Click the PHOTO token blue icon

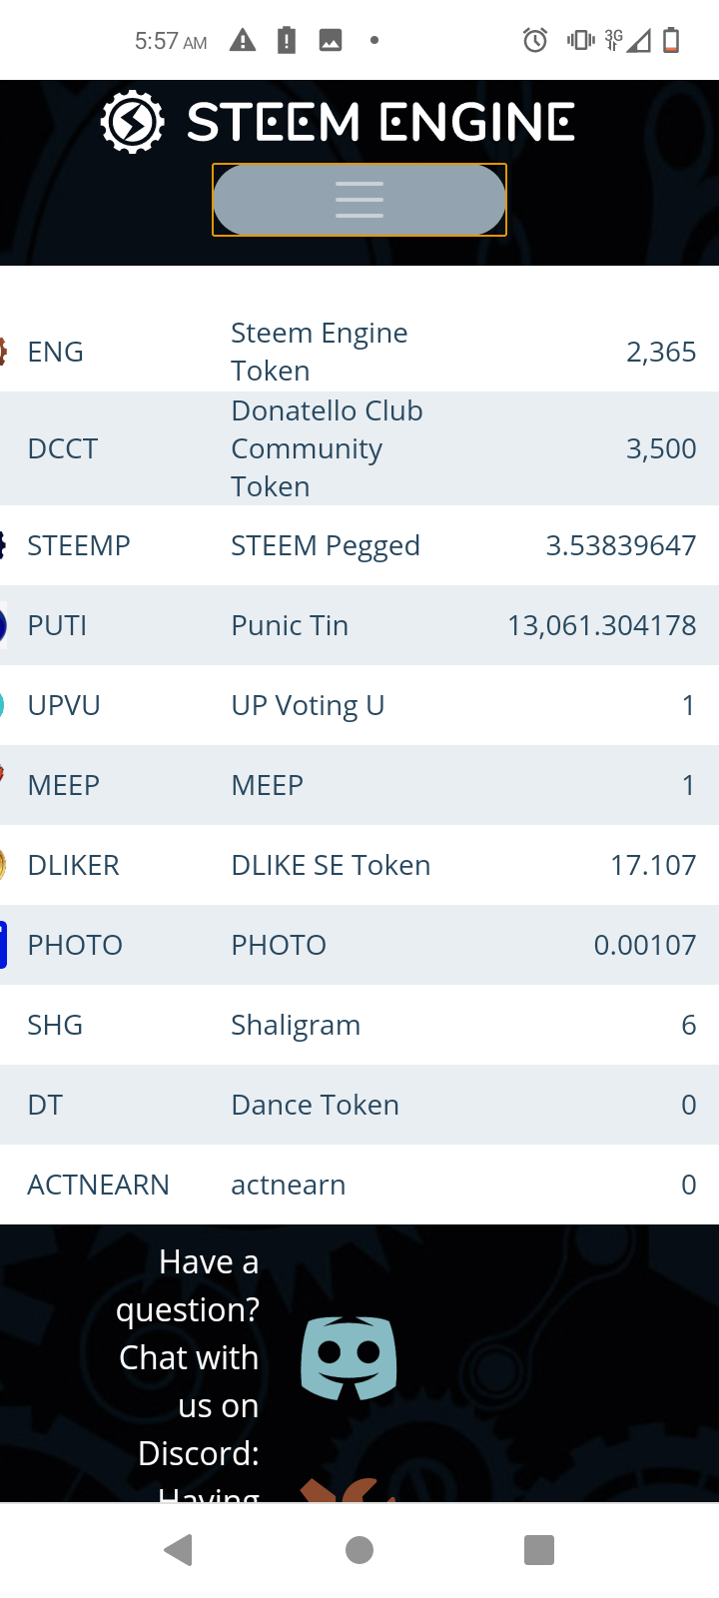pyautogui.click(x=4, y=945)
